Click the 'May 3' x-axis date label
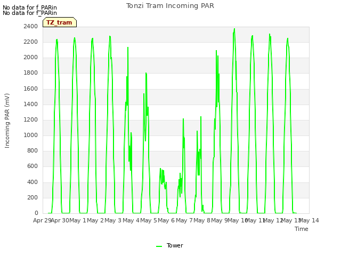This screenshot has height=256, width=341. (113, 220)
